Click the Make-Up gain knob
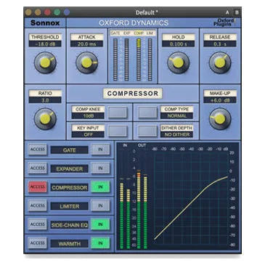The image size is (265, 265). pyautogui.click(x=220, y=119)
